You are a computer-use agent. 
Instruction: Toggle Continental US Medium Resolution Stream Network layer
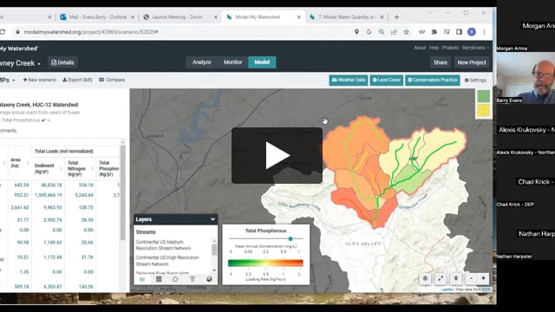(163, 245)
